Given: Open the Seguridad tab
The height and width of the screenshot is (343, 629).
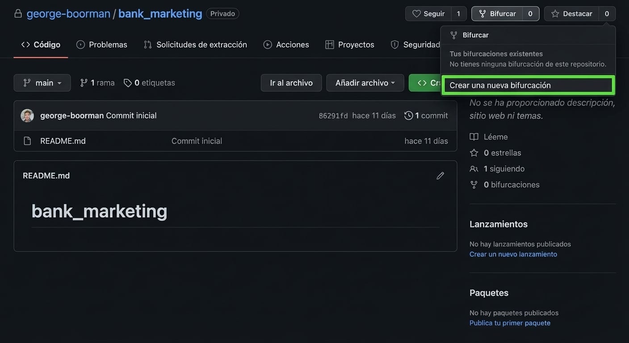Looking at the screenshot, I should tap(415, 45).
